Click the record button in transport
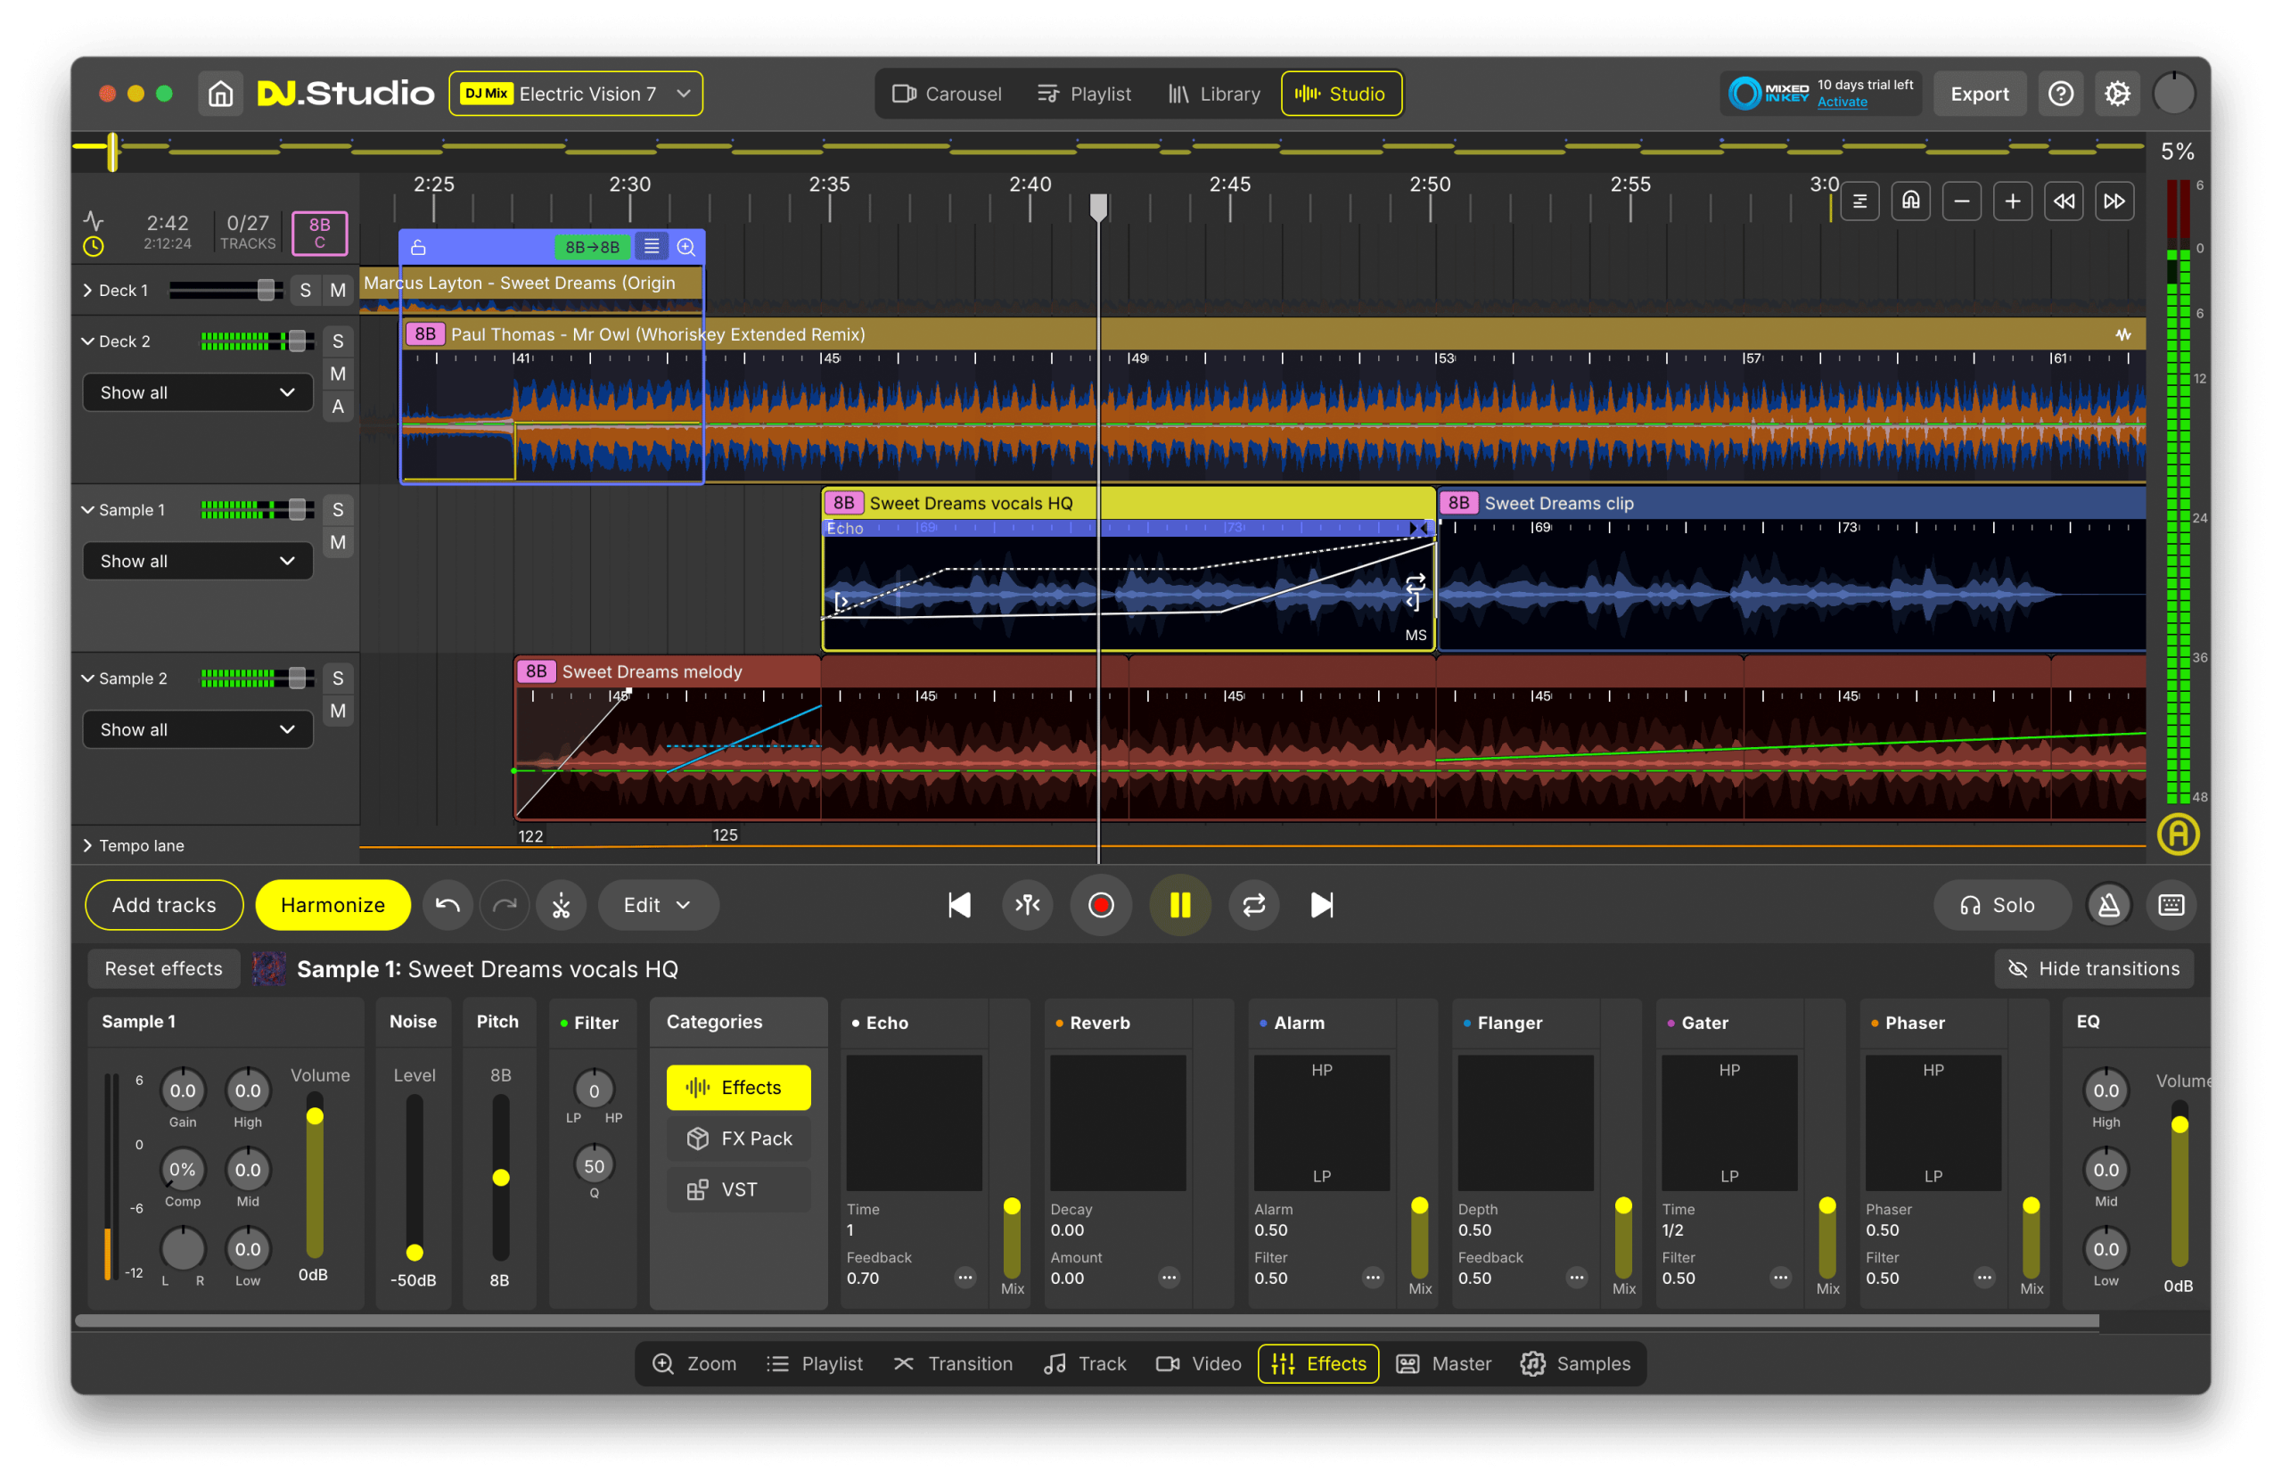This screenshot has height=1480, width=2282. tap(1100, 905)
